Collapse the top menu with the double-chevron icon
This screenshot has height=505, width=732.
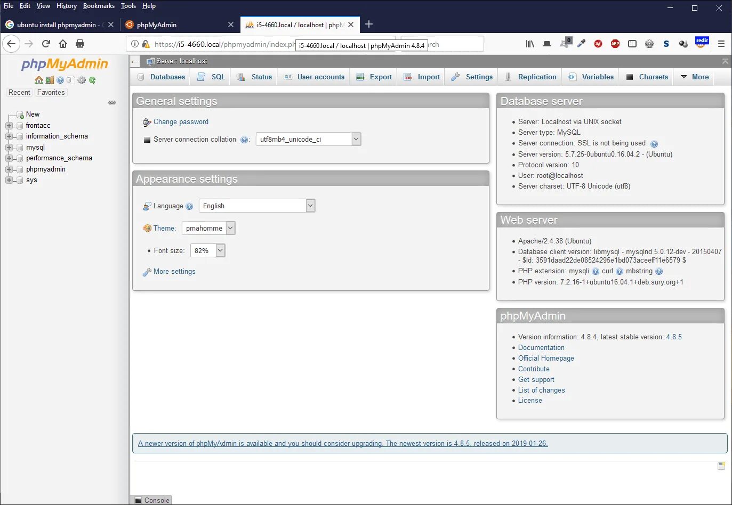pyautogui.click(x=725, y=61)
